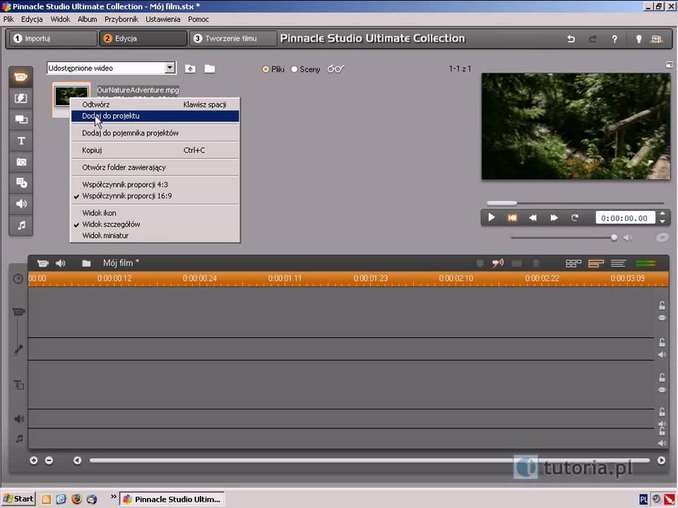678x508 pixels.
Task: Choose Kopiuj from context menu
Action: click(155, 150)
